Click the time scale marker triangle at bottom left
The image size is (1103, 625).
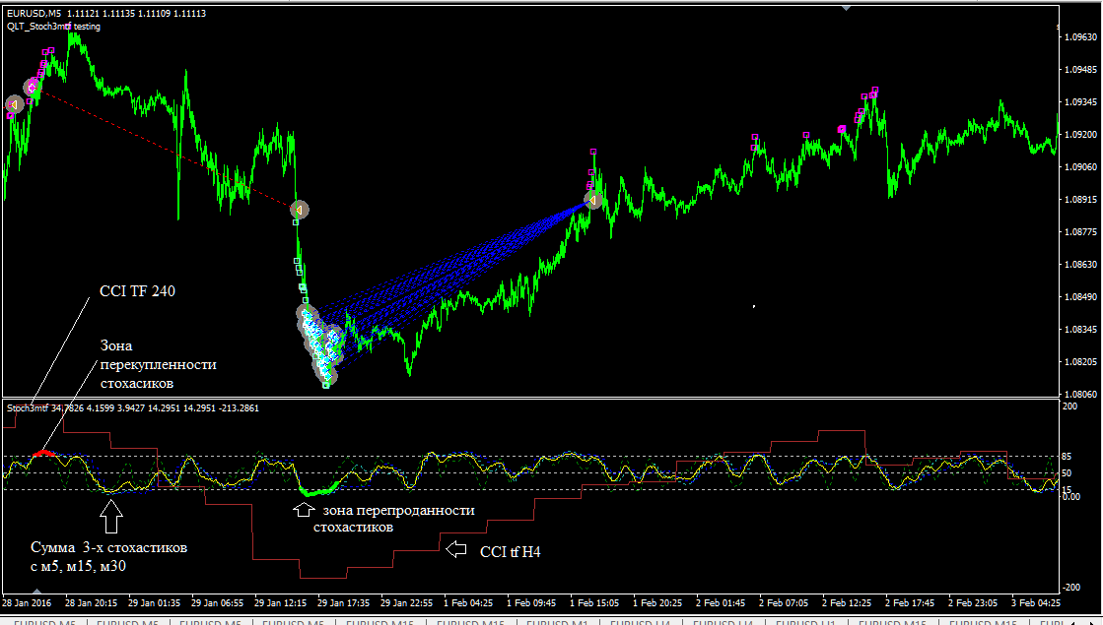(x=37, y=592)
